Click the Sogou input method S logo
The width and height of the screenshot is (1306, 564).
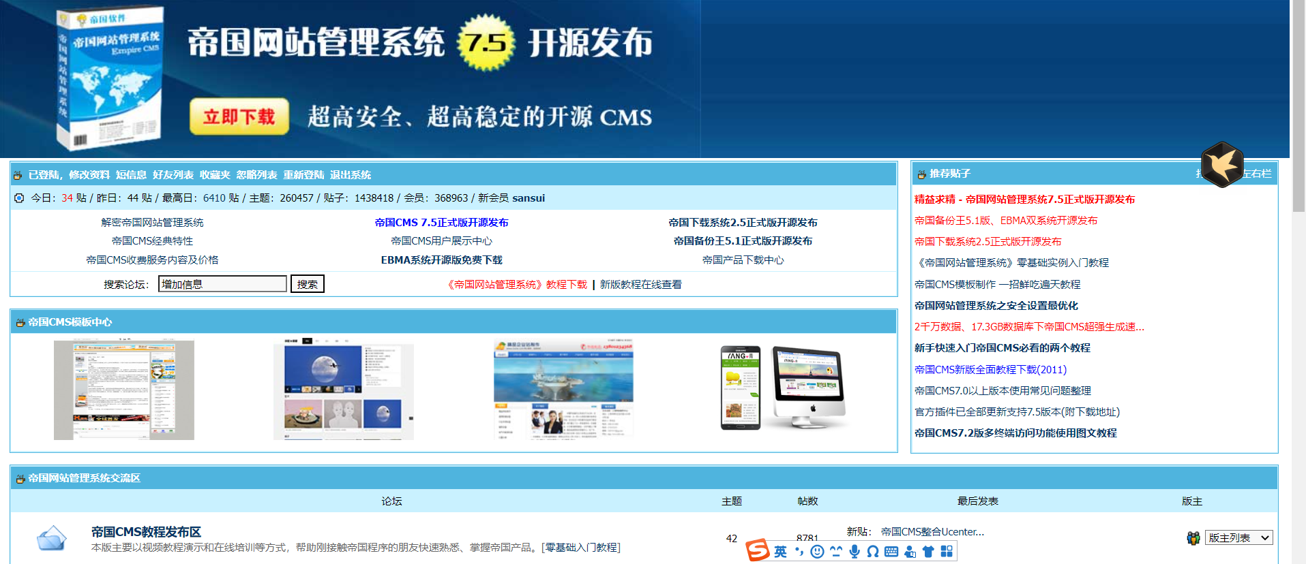[x=757, y=550]
